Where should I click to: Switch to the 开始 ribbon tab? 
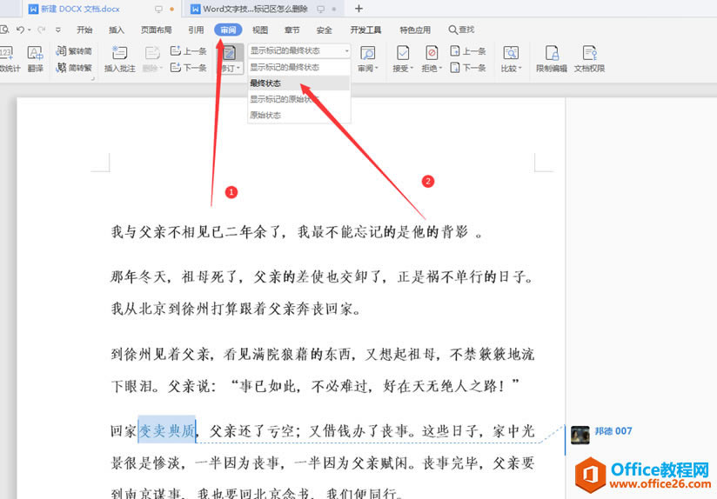[84, 30]
